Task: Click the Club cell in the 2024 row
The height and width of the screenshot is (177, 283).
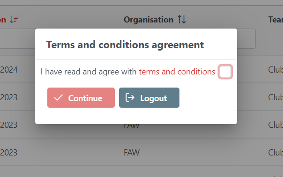Action: point(276,70)
